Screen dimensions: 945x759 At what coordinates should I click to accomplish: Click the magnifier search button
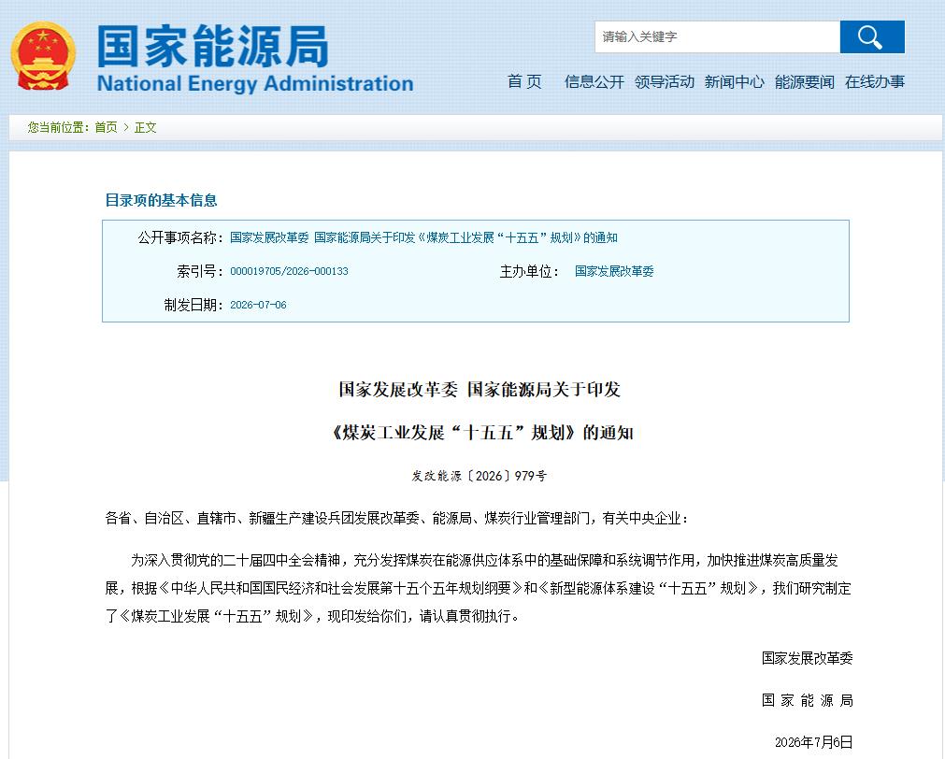(872, 36)
